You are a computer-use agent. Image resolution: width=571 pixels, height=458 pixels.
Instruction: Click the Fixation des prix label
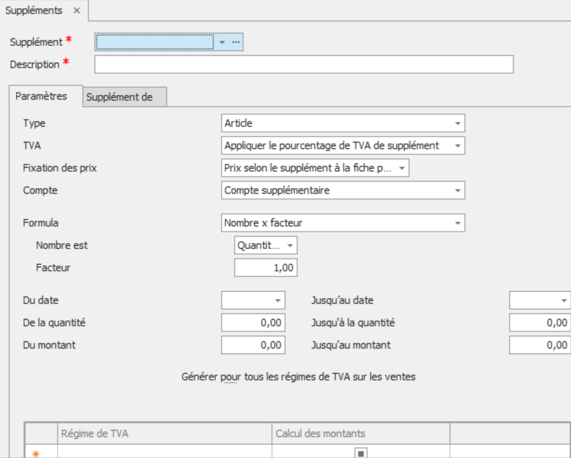(x=60, y=168)
